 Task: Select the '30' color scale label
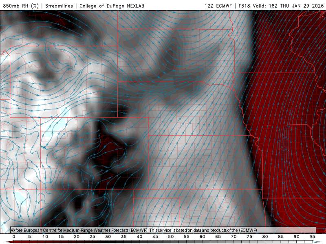pyautogui.click(x=108, y=237)
